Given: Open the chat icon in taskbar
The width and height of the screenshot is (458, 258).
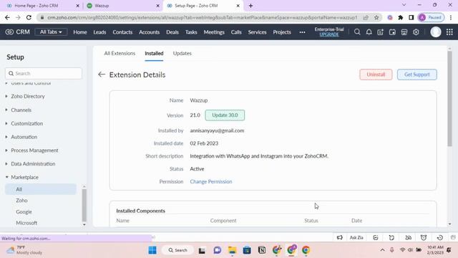Looking at the screenshot, I should pos(217,250).
